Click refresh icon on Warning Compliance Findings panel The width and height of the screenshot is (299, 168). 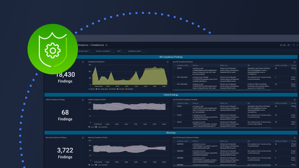(x=83, y=137)
